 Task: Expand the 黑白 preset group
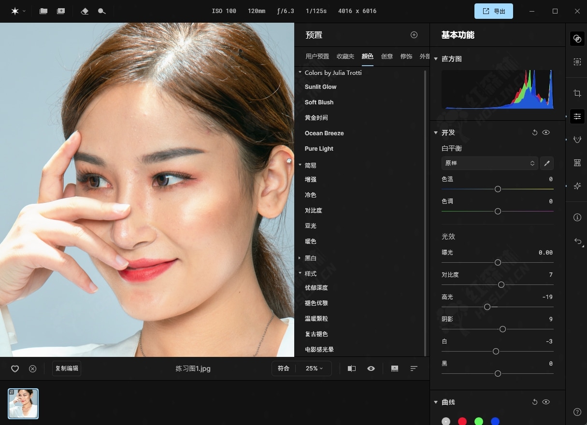300,258
